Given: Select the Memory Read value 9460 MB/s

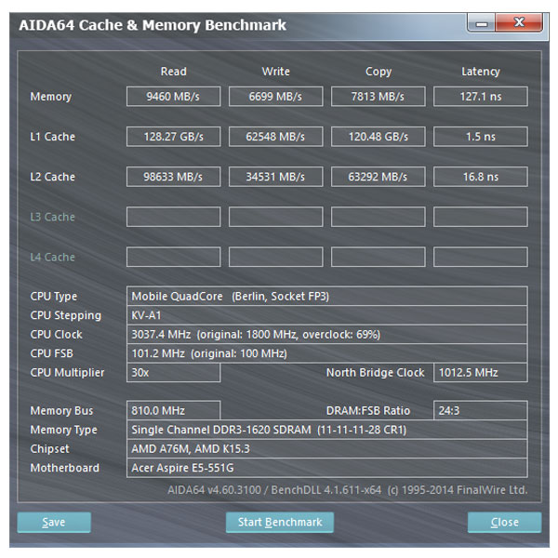Looking at the screenshot, I should coord(173,97).
